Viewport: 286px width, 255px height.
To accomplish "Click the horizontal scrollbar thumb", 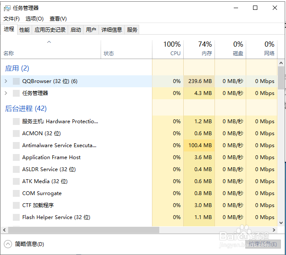I will point(81,230).
